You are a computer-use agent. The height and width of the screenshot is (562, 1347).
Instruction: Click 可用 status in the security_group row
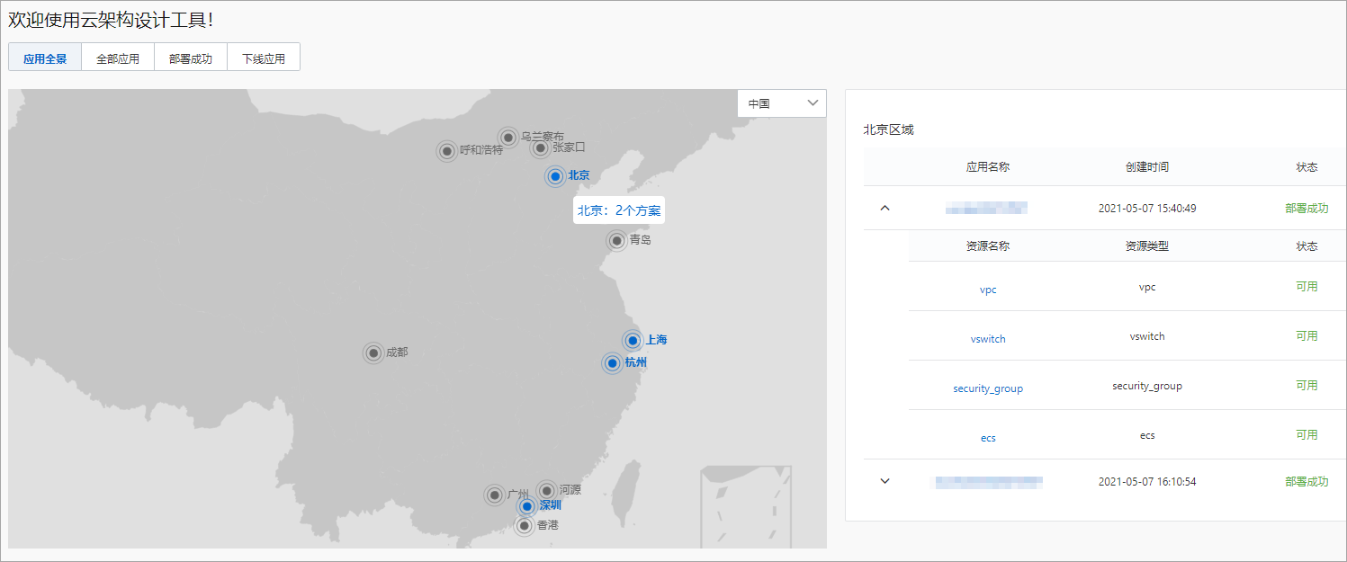pos(1307,386)
